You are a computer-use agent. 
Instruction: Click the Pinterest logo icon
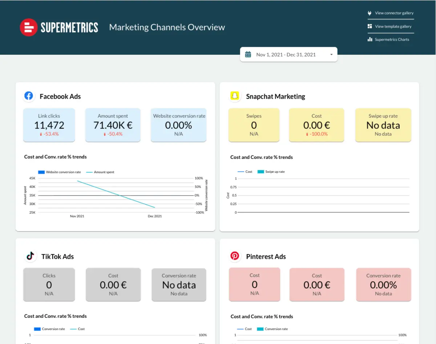tap(235, 256)
